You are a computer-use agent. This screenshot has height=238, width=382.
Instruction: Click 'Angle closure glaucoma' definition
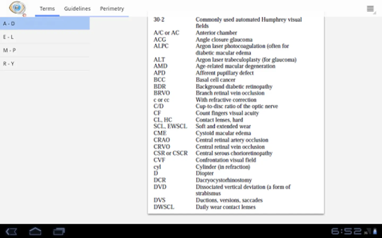click(x=224, y=40)
